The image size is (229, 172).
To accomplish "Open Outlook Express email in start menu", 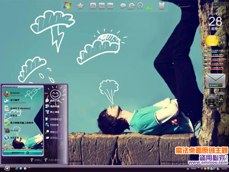I will tap(15, 101).
